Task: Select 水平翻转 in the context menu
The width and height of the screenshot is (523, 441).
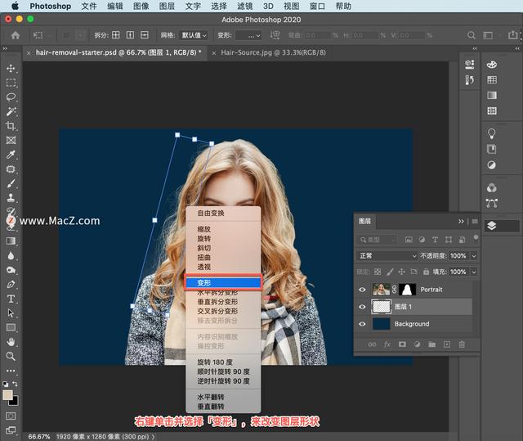Action: tap(212, 398)
